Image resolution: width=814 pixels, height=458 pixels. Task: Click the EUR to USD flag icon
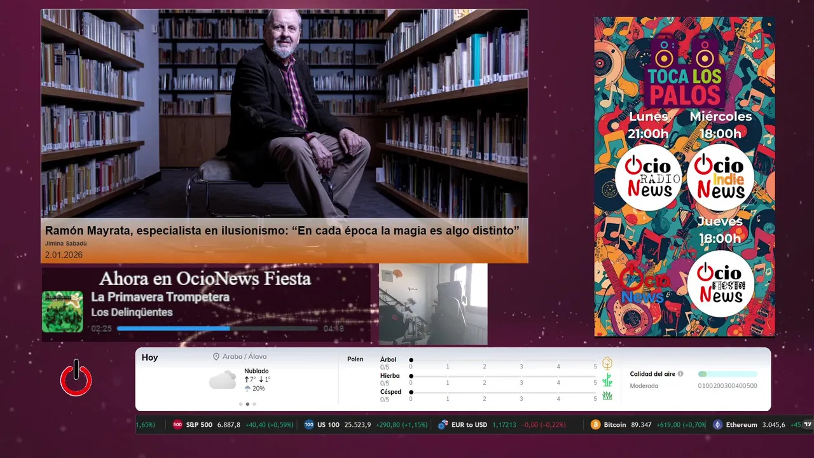443,424
